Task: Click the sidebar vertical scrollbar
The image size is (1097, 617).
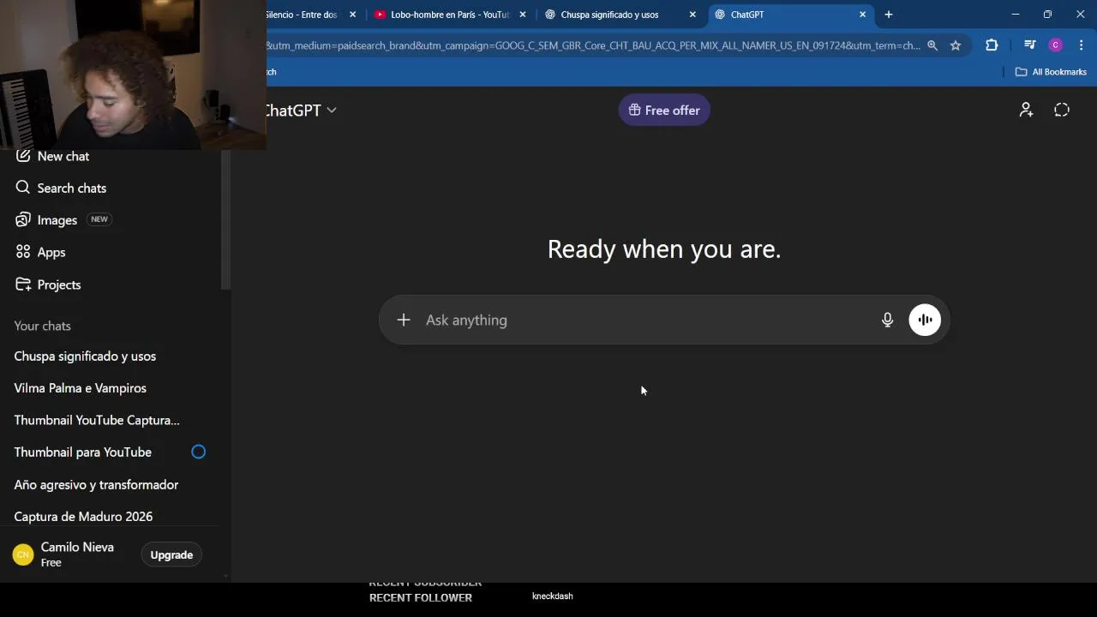Action: pos(225,219)
